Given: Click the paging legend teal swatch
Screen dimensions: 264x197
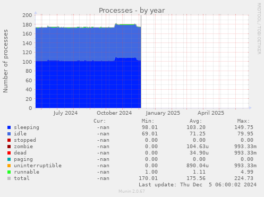Looking at the screenshot, I should (9, 159).
